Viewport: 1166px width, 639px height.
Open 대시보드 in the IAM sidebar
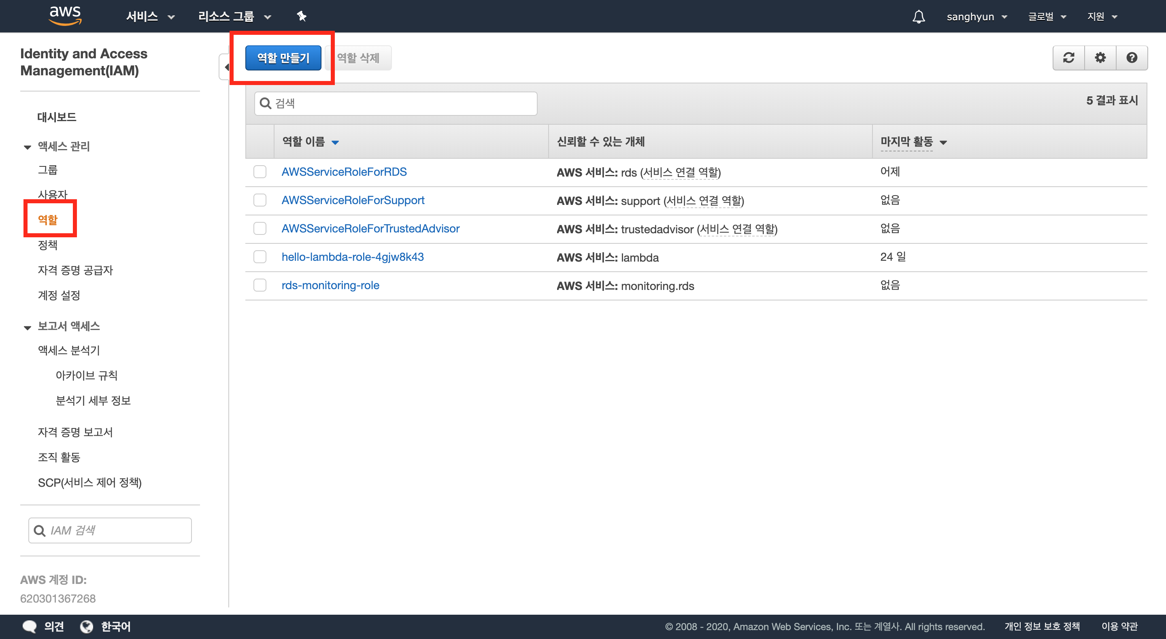point(57,117)
